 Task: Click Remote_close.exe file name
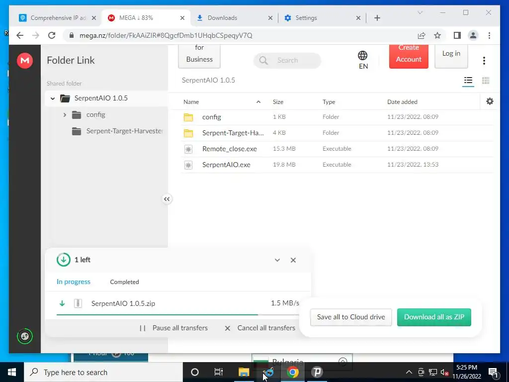(230, 149)
